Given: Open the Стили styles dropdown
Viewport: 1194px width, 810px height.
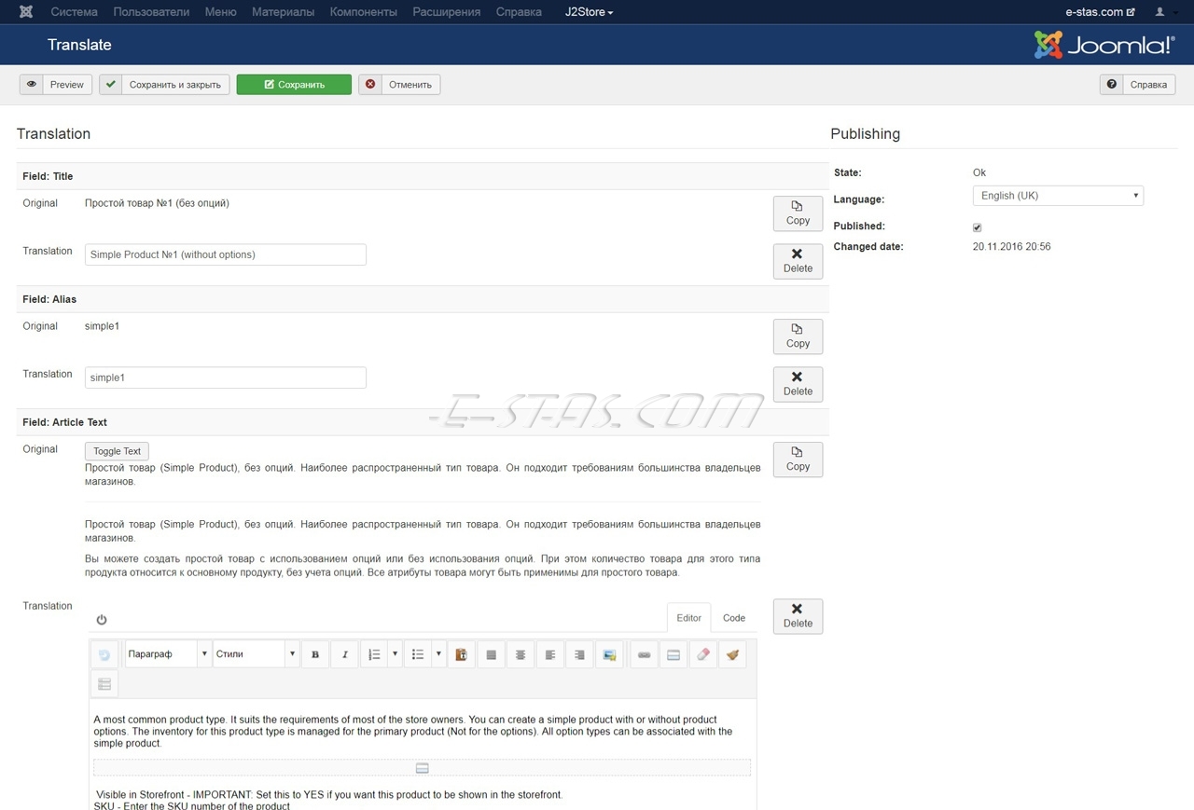Looking at the screenshot, I should 256,654.
